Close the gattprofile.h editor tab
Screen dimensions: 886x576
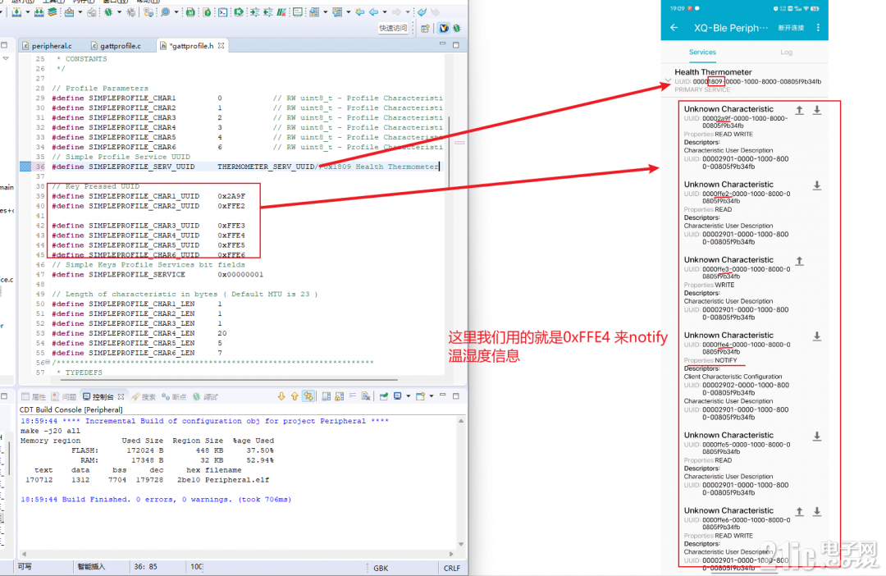click(221, 45)
